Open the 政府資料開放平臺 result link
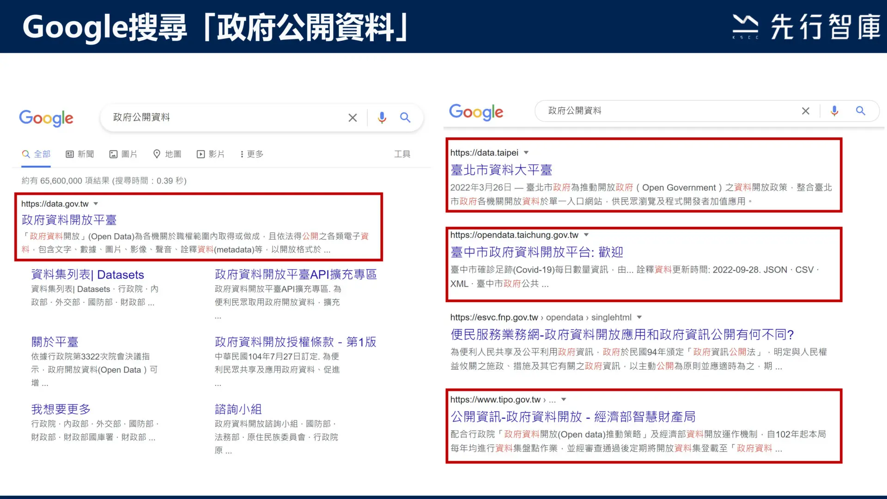This screenshot has width=887, height=499. (69, 220)
